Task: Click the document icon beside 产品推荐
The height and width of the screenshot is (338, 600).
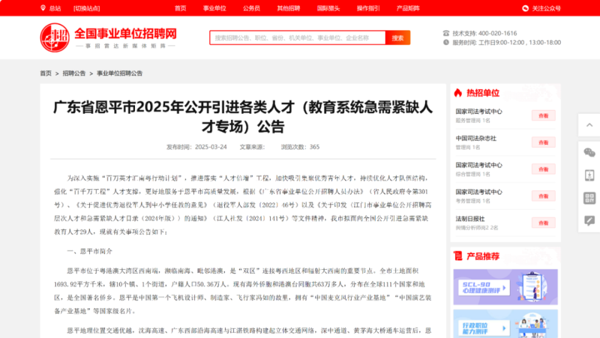Action: tap(458, 256)
